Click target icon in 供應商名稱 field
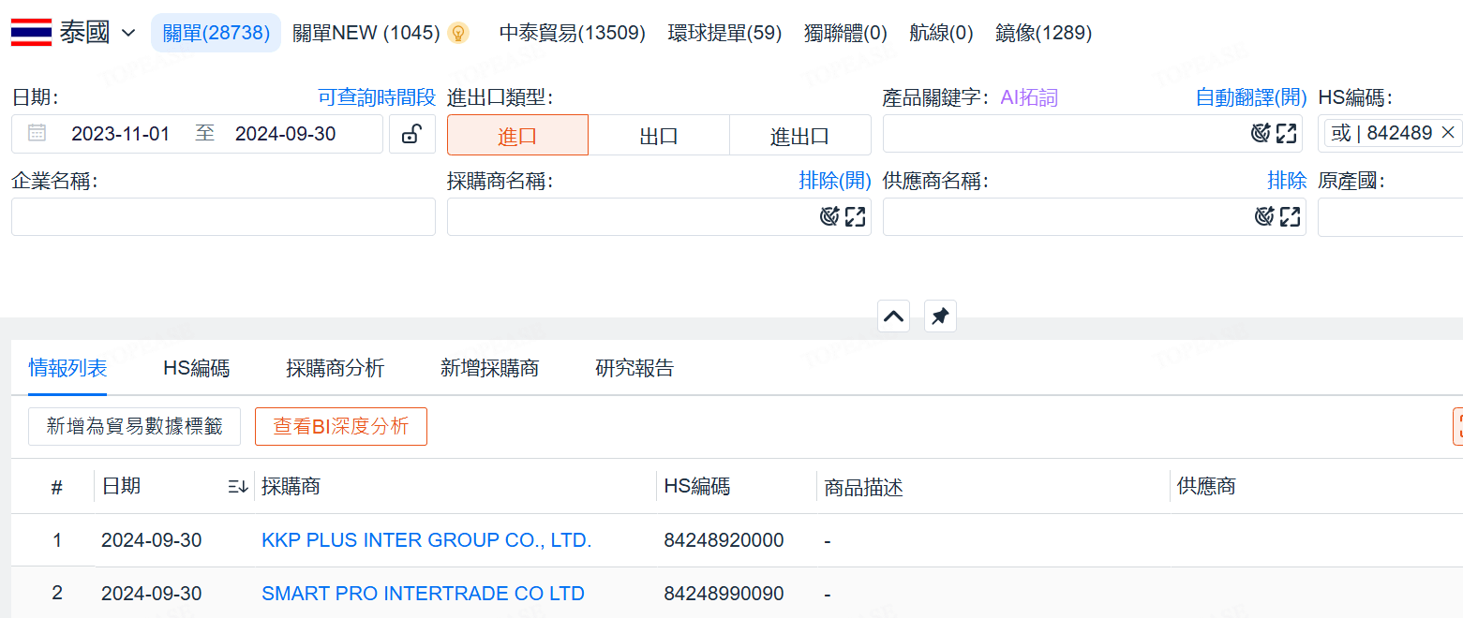This screenshot has width=1463, height=618. pos(1264,217)
